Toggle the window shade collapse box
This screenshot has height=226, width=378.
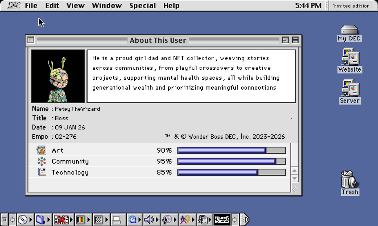pyautogui.click(x=295, y=40)
